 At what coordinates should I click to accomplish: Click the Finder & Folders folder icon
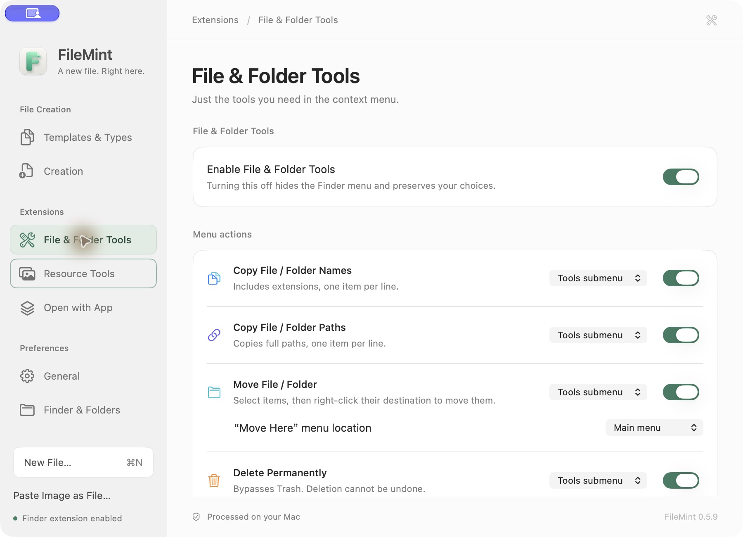click(27, 410)
